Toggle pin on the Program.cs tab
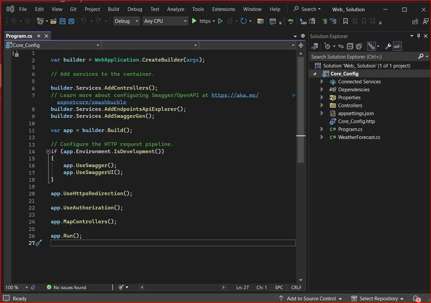431x303 pixels. coord(39,36)
